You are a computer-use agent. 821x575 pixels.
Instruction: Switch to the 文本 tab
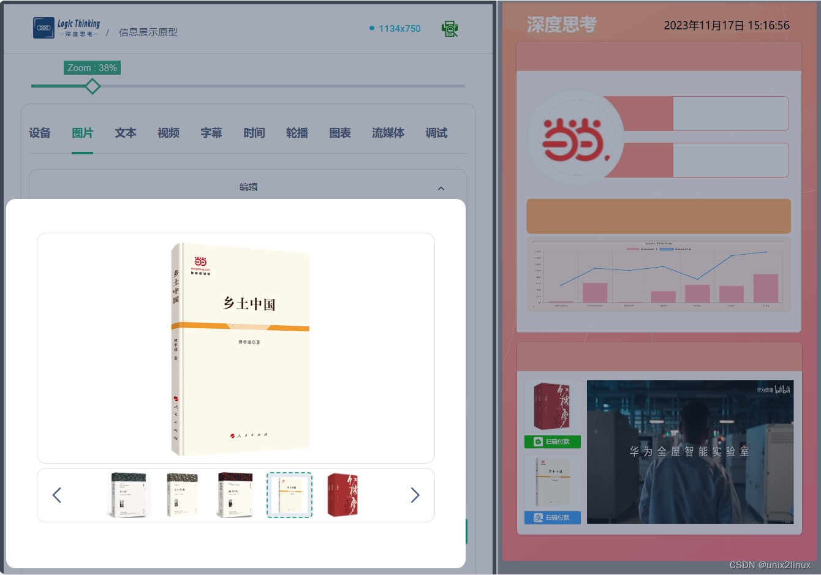pyautogui.click(x=126, y=133)
